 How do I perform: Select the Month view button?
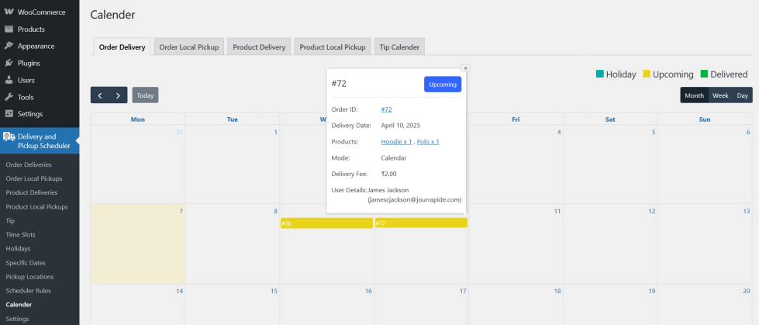pyautogui.click(x=695, y=95)
